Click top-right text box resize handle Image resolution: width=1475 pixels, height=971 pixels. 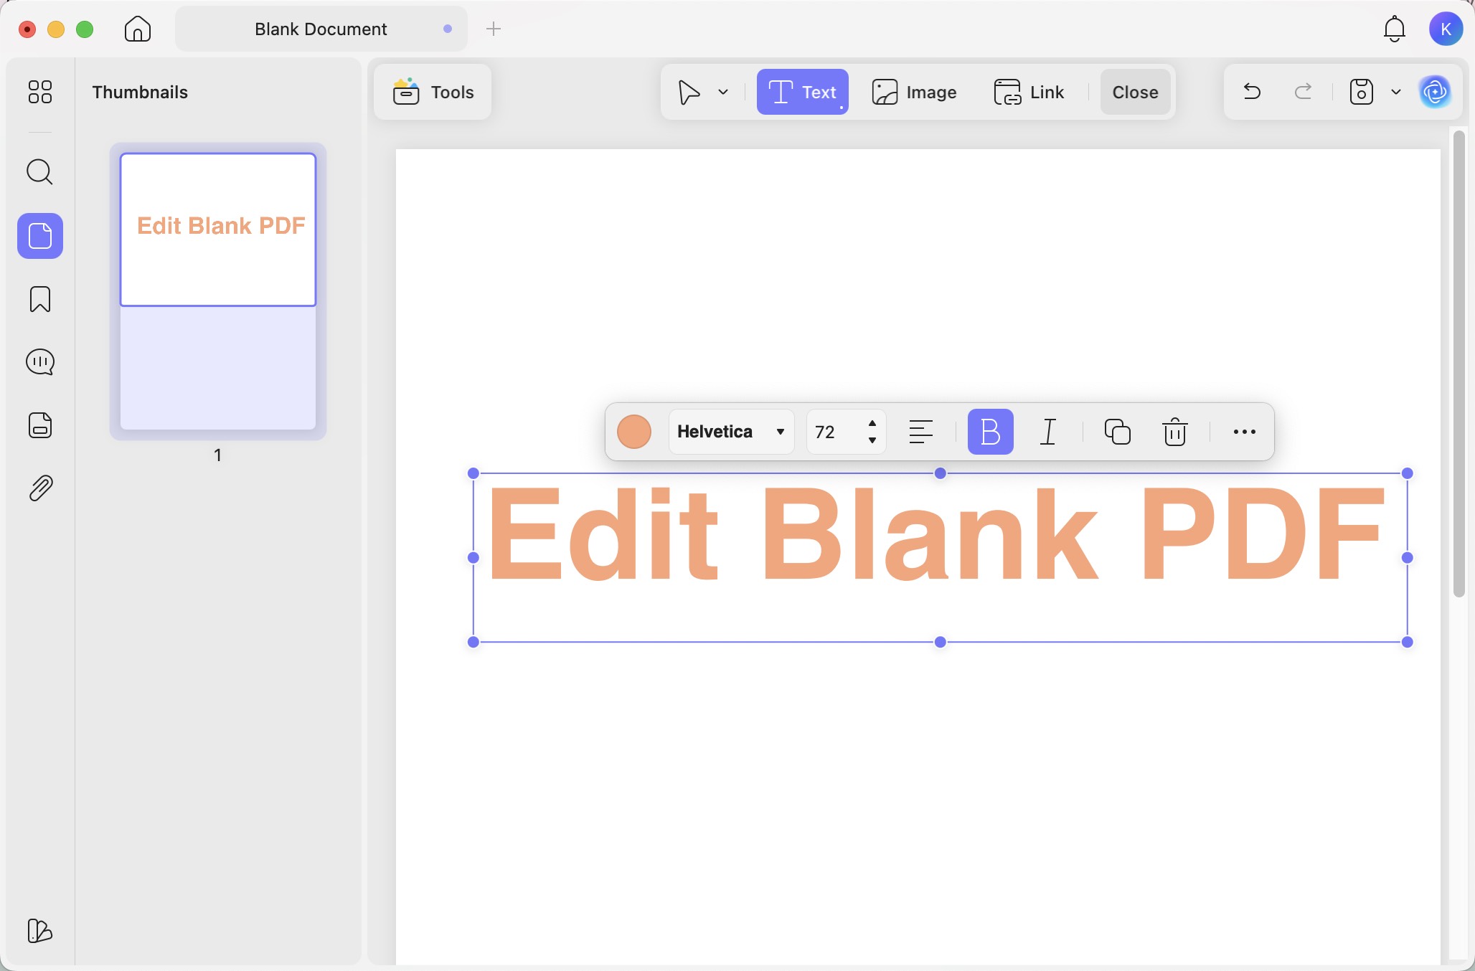coord(1407,473)
